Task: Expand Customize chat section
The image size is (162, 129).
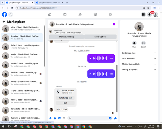Action: (x=139, y=53)
